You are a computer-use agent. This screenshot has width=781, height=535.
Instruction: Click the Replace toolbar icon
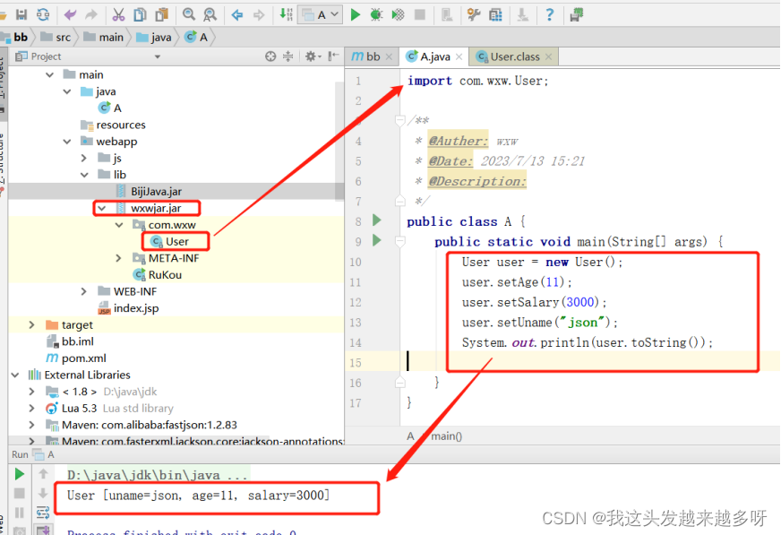pos(210,15)
